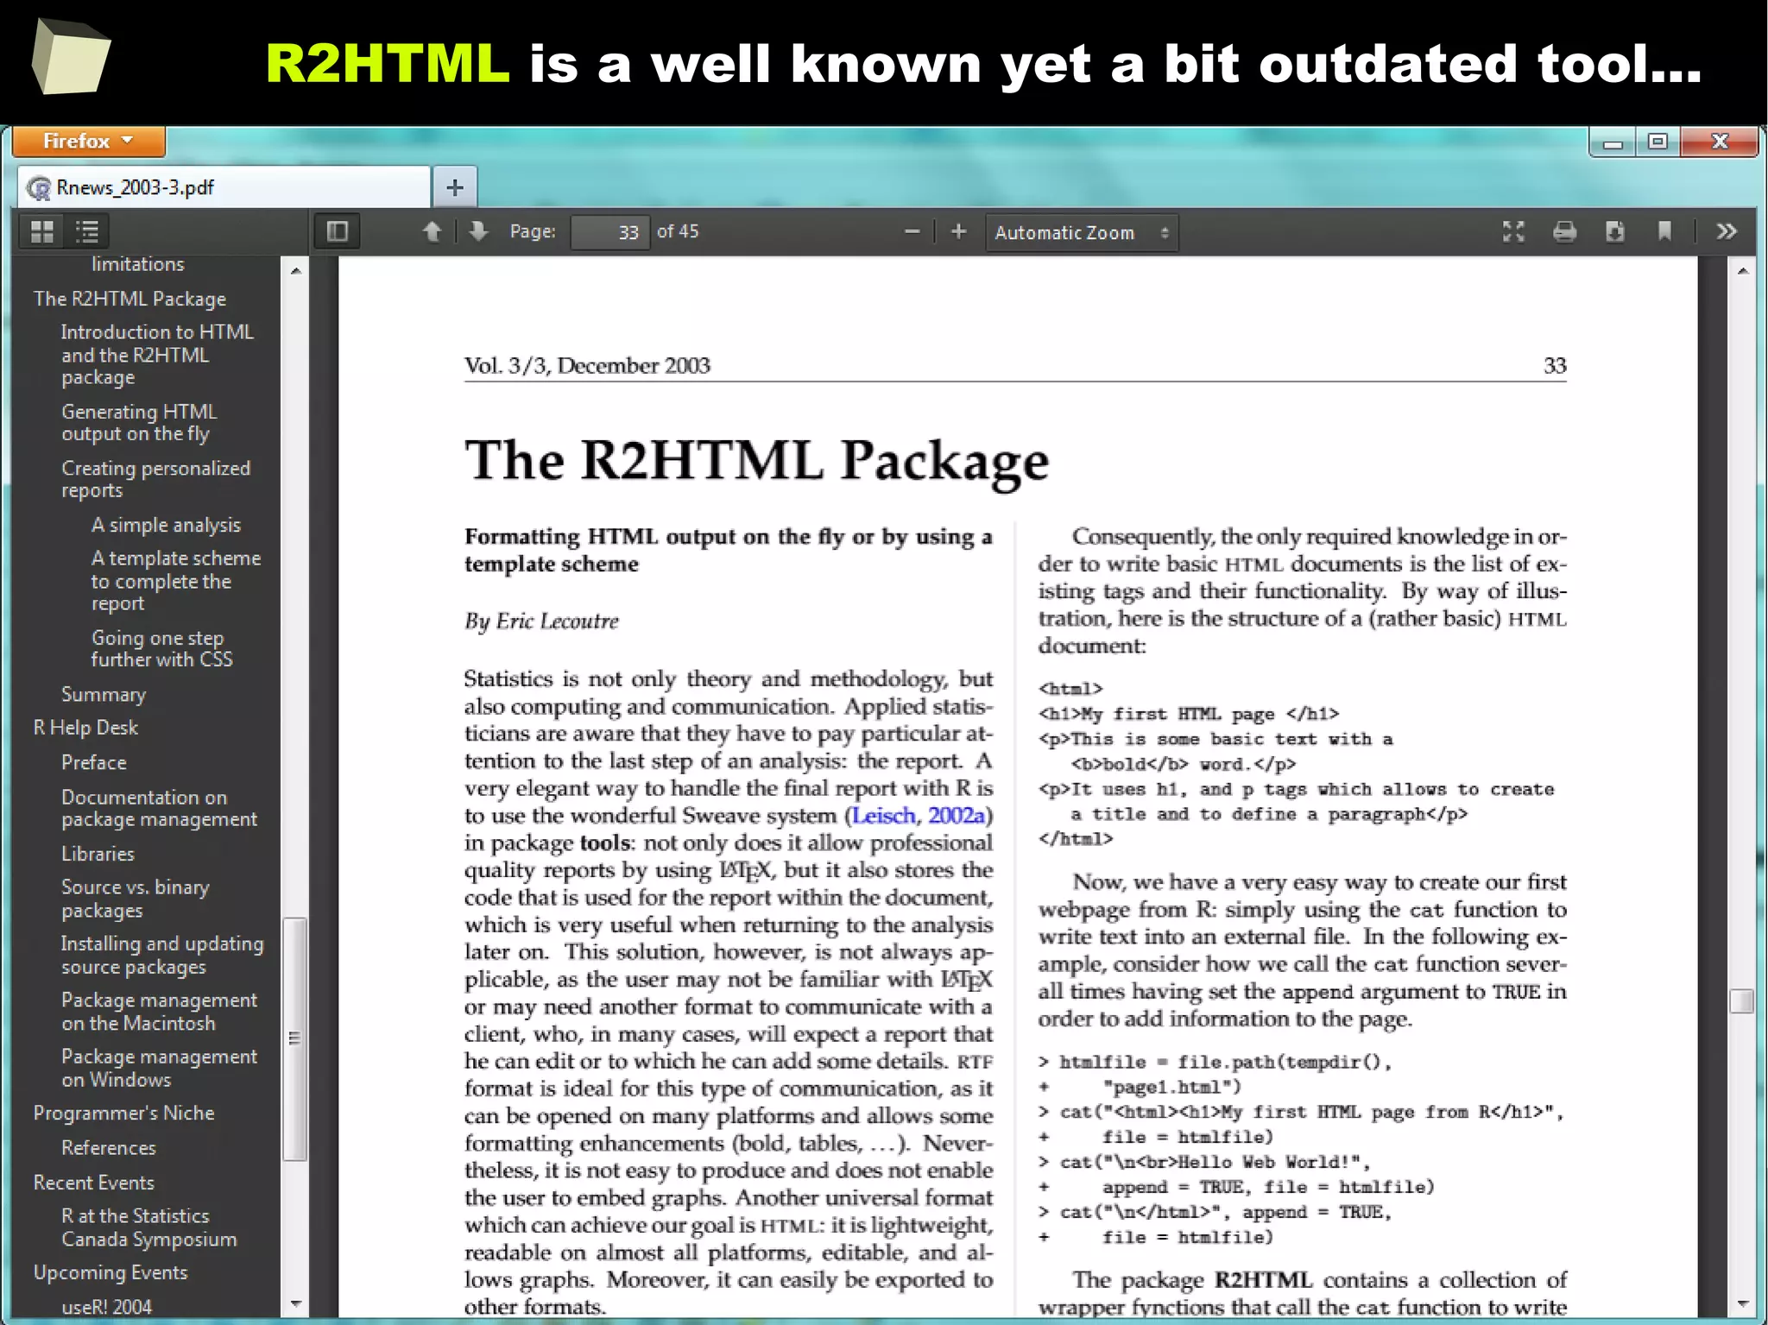Open the Automatic Zoom dropdown

[1082, 232]
